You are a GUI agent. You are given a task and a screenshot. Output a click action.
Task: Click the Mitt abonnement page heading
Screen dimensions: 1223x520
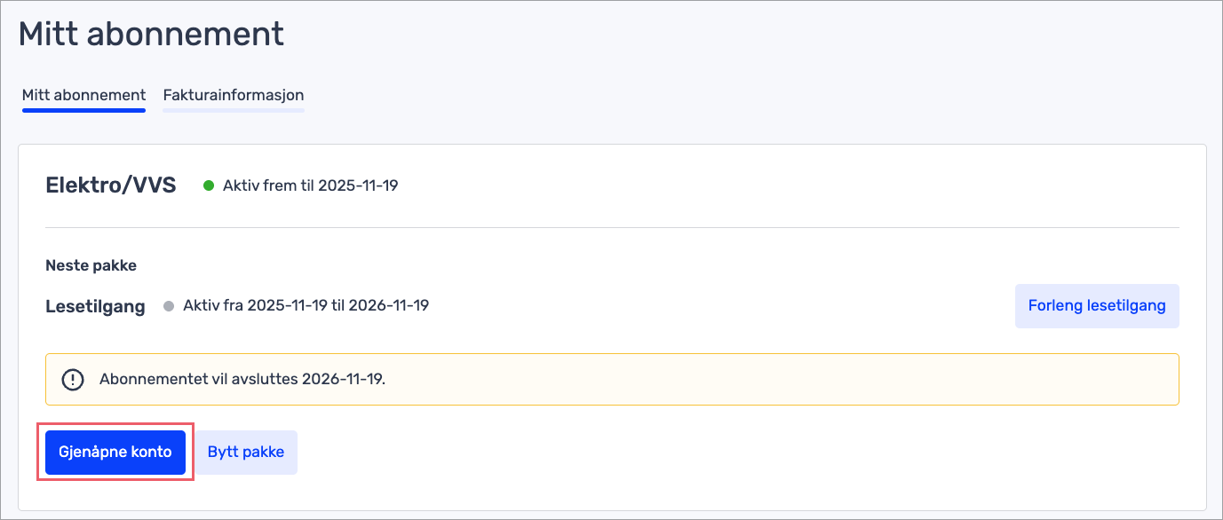coord(151,34)
